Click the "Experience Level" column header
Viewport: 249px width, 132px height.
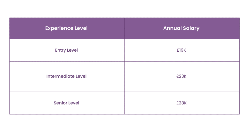pyautogui.click(x=66, y=28)
